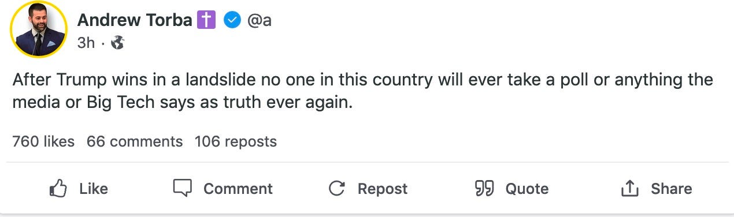734x217 pixels.
Task: Select the Like button label
Action: (x=94, y=189)
